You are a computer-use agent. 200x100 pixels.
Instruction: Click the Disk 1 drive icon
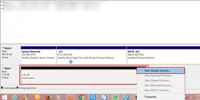(3, 68)
